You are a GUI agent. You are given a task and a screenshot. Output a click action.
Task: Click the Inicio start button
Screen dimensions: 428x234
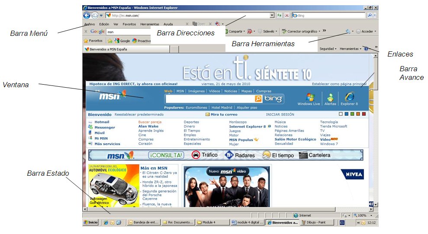pos(90,222)
